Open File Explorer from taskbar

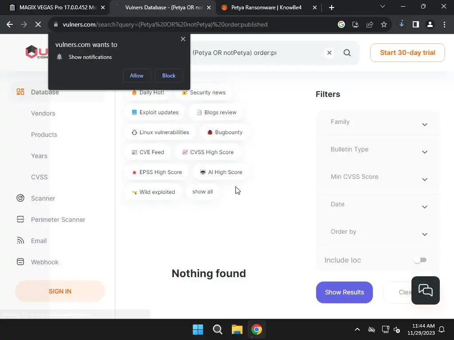click(x=237, y=329)
